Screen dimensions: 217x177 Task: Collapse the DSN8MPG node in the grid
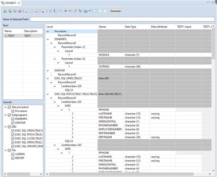(48, 39)
